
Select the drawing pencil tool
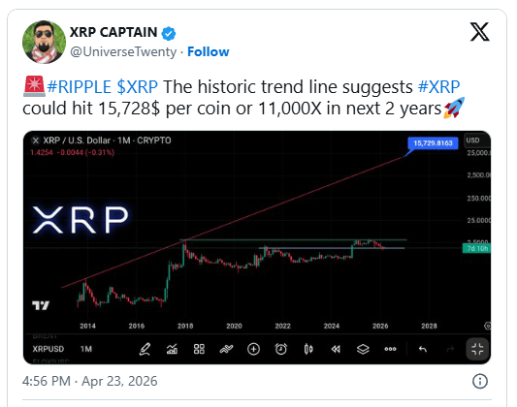145,349
